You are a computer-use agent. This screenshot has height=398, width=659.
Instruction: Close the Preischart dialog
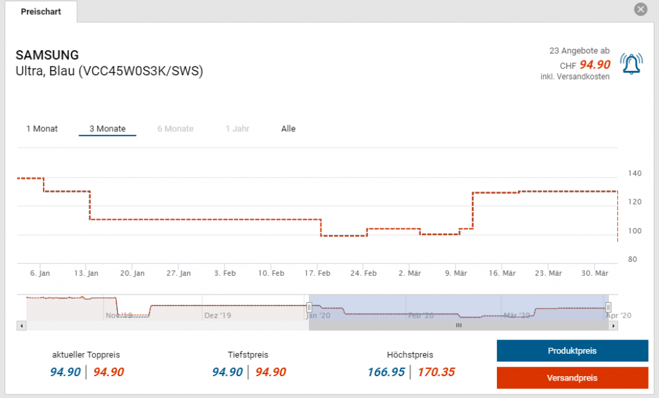(x=640, y=10)
